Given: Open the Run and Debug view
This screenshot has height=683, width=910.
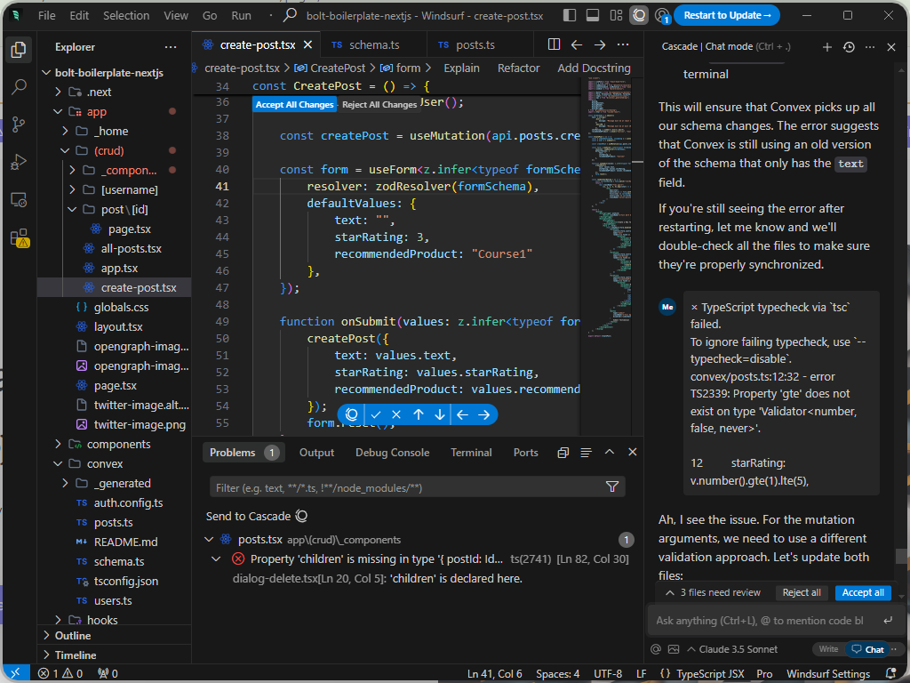Looking at the screenshot, I should (x=19, y=162).
